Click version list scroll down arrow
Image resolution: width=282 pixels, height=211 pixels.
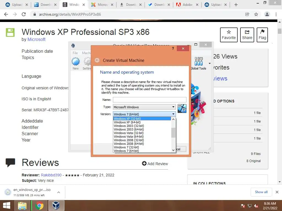click(x=173, y=150)
